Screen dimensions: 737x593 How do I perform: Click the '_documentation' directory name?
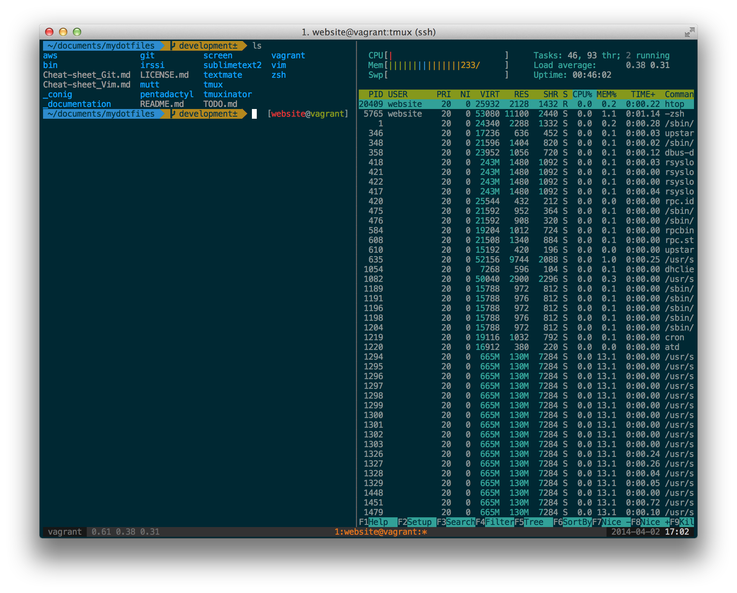77,104
